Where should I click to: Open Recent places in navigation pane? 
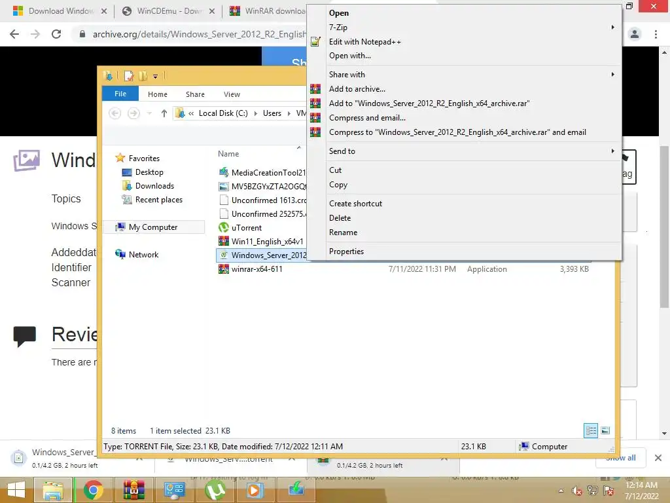(x=158, y=200)
